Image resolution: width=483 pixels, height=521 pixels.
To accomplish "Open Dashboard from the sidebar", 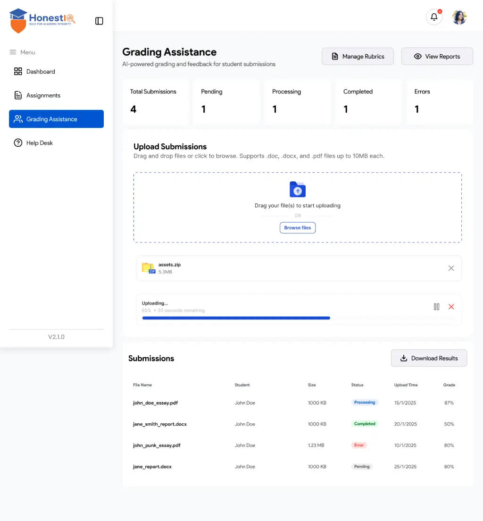I will click(41, 72).
